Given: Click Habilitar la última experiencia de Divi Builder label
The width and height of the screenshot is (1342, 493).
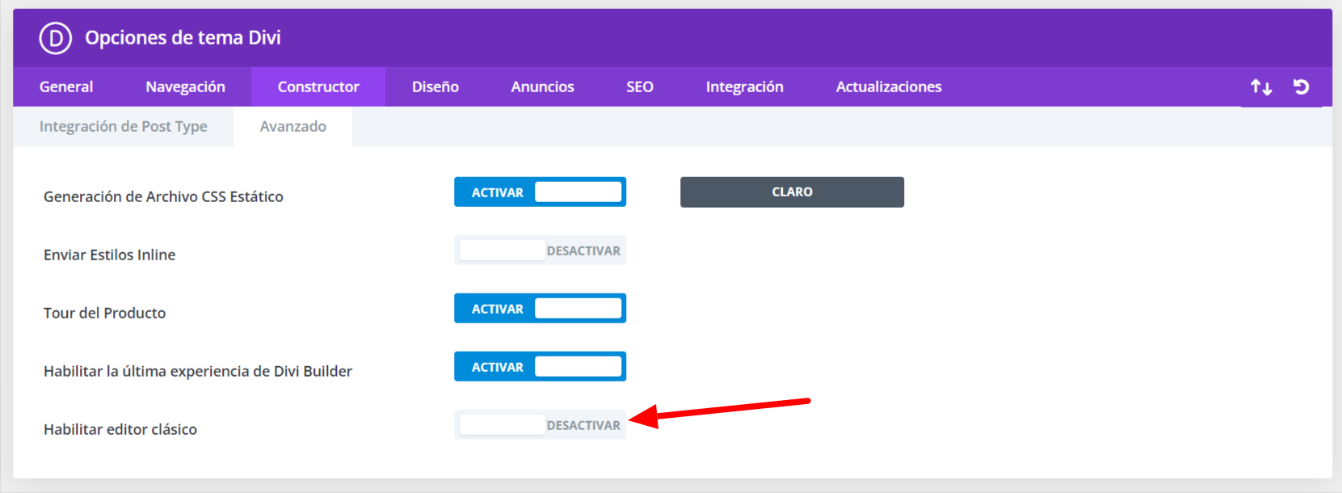Looking at the screenshot, I should tap(198, 371).
